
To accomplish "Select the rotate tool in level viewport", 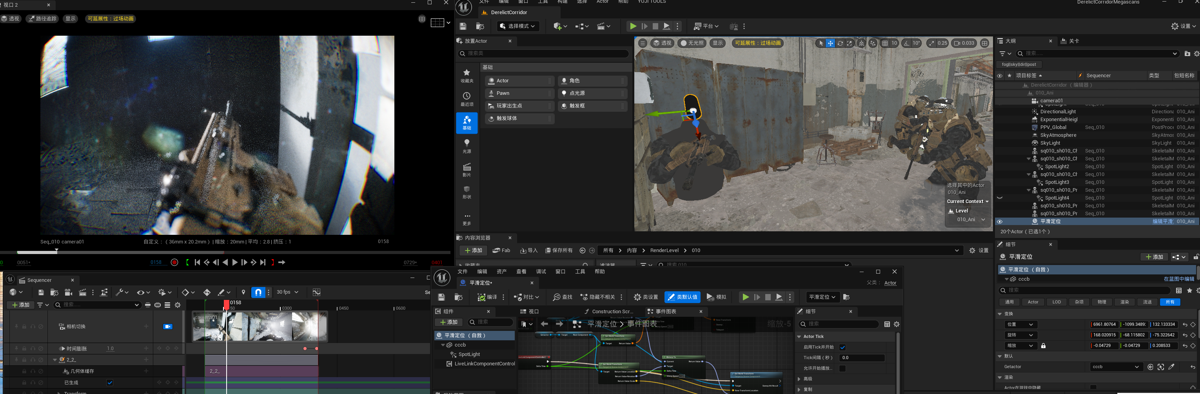I will [x=840, y=43].
